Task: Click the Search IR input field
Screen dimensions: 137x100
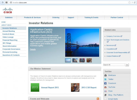Action: pyautogui.click(x=114, y=65)
